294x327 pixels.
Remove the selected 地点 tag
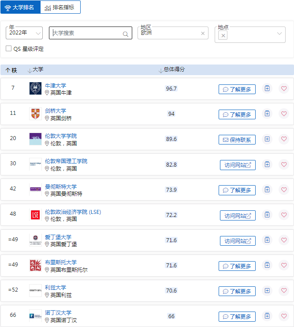223,36
